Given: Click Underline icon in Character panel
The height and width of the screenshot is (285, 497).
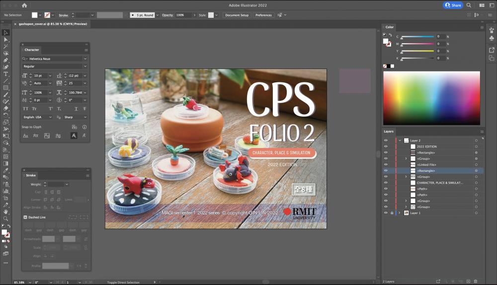Looking at the screenshot, I should click(x=76, y=109).
